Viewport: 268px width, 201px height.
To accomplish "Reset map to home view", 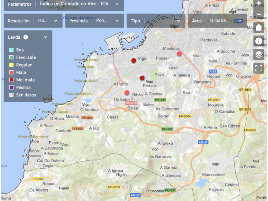I will point(259,27).
